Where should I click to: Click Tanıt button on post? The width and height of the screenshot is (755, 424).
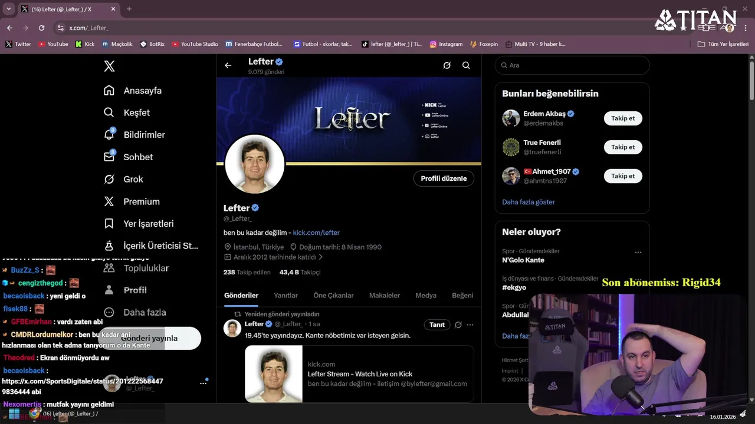coord(437,325)
